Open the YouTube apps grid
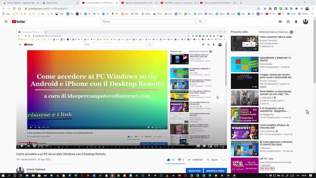The width and height of the screenshot is (316, 178). pyautogui.click(x=288, y=22)
